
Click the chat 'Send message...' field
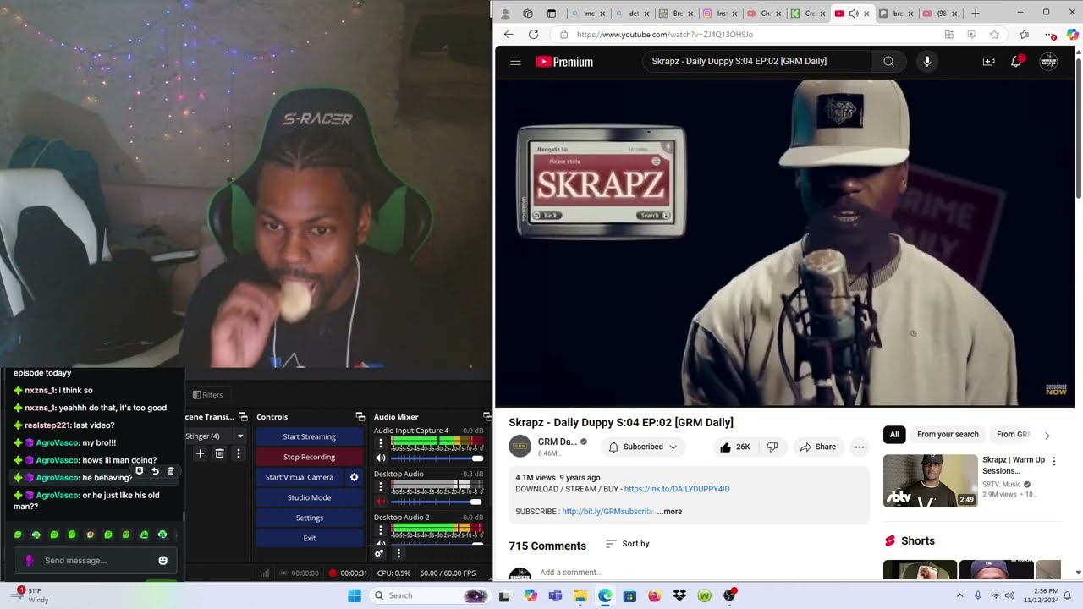click(93, 560)
